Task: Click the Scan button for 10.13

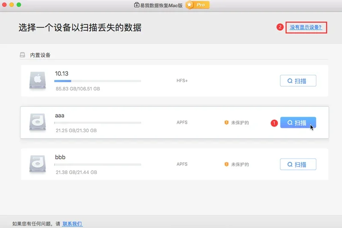Action: (298, 81)
